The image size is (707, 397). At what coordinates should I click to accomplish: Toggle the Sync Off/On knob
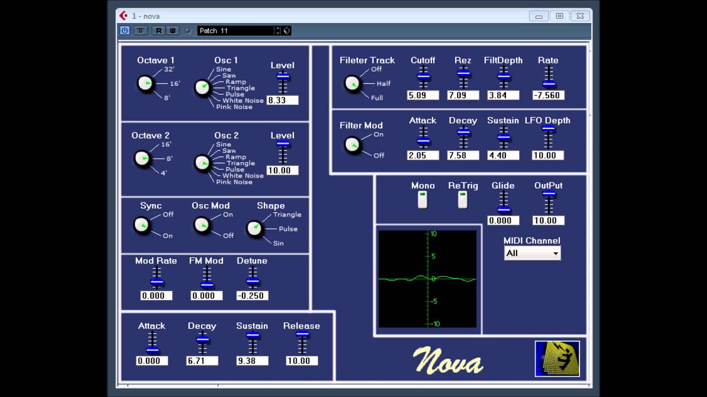[x=142, y=226]
